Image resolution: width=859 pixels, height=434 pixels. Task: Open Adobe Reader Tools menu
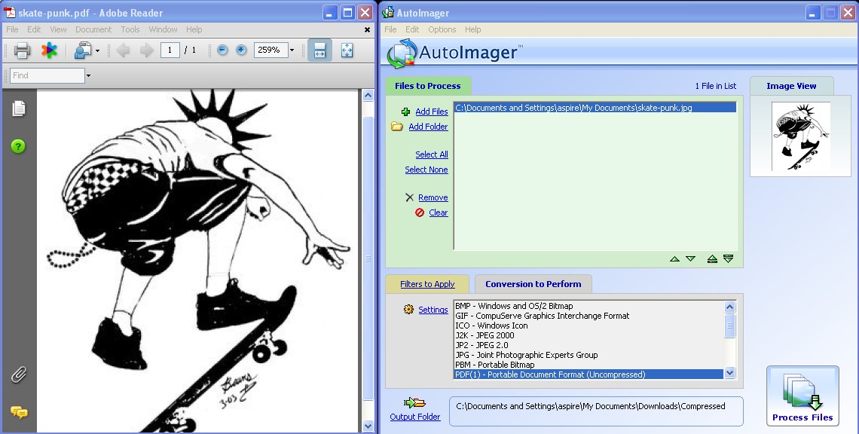(x=130, y=29)
